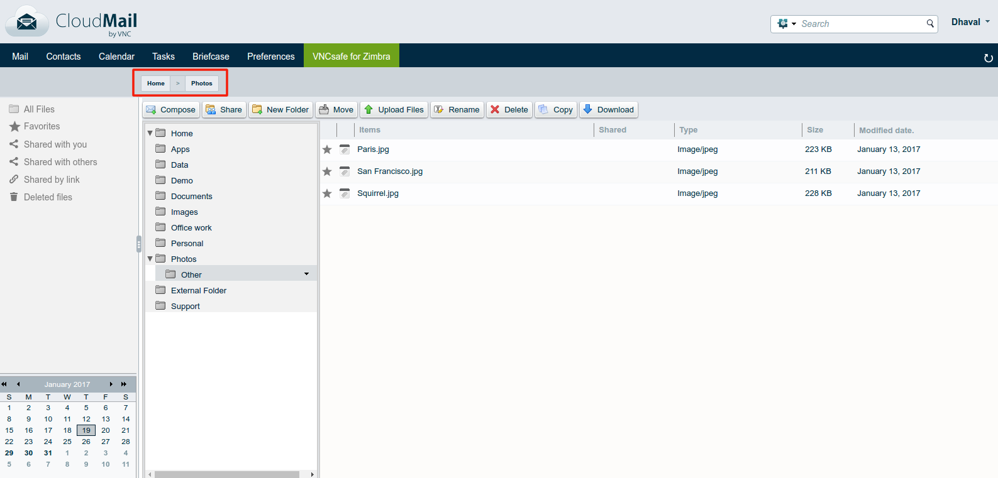Select January 19 in mini calendar
The height and width of the screenshot is (478, 998).
[86, 430]
